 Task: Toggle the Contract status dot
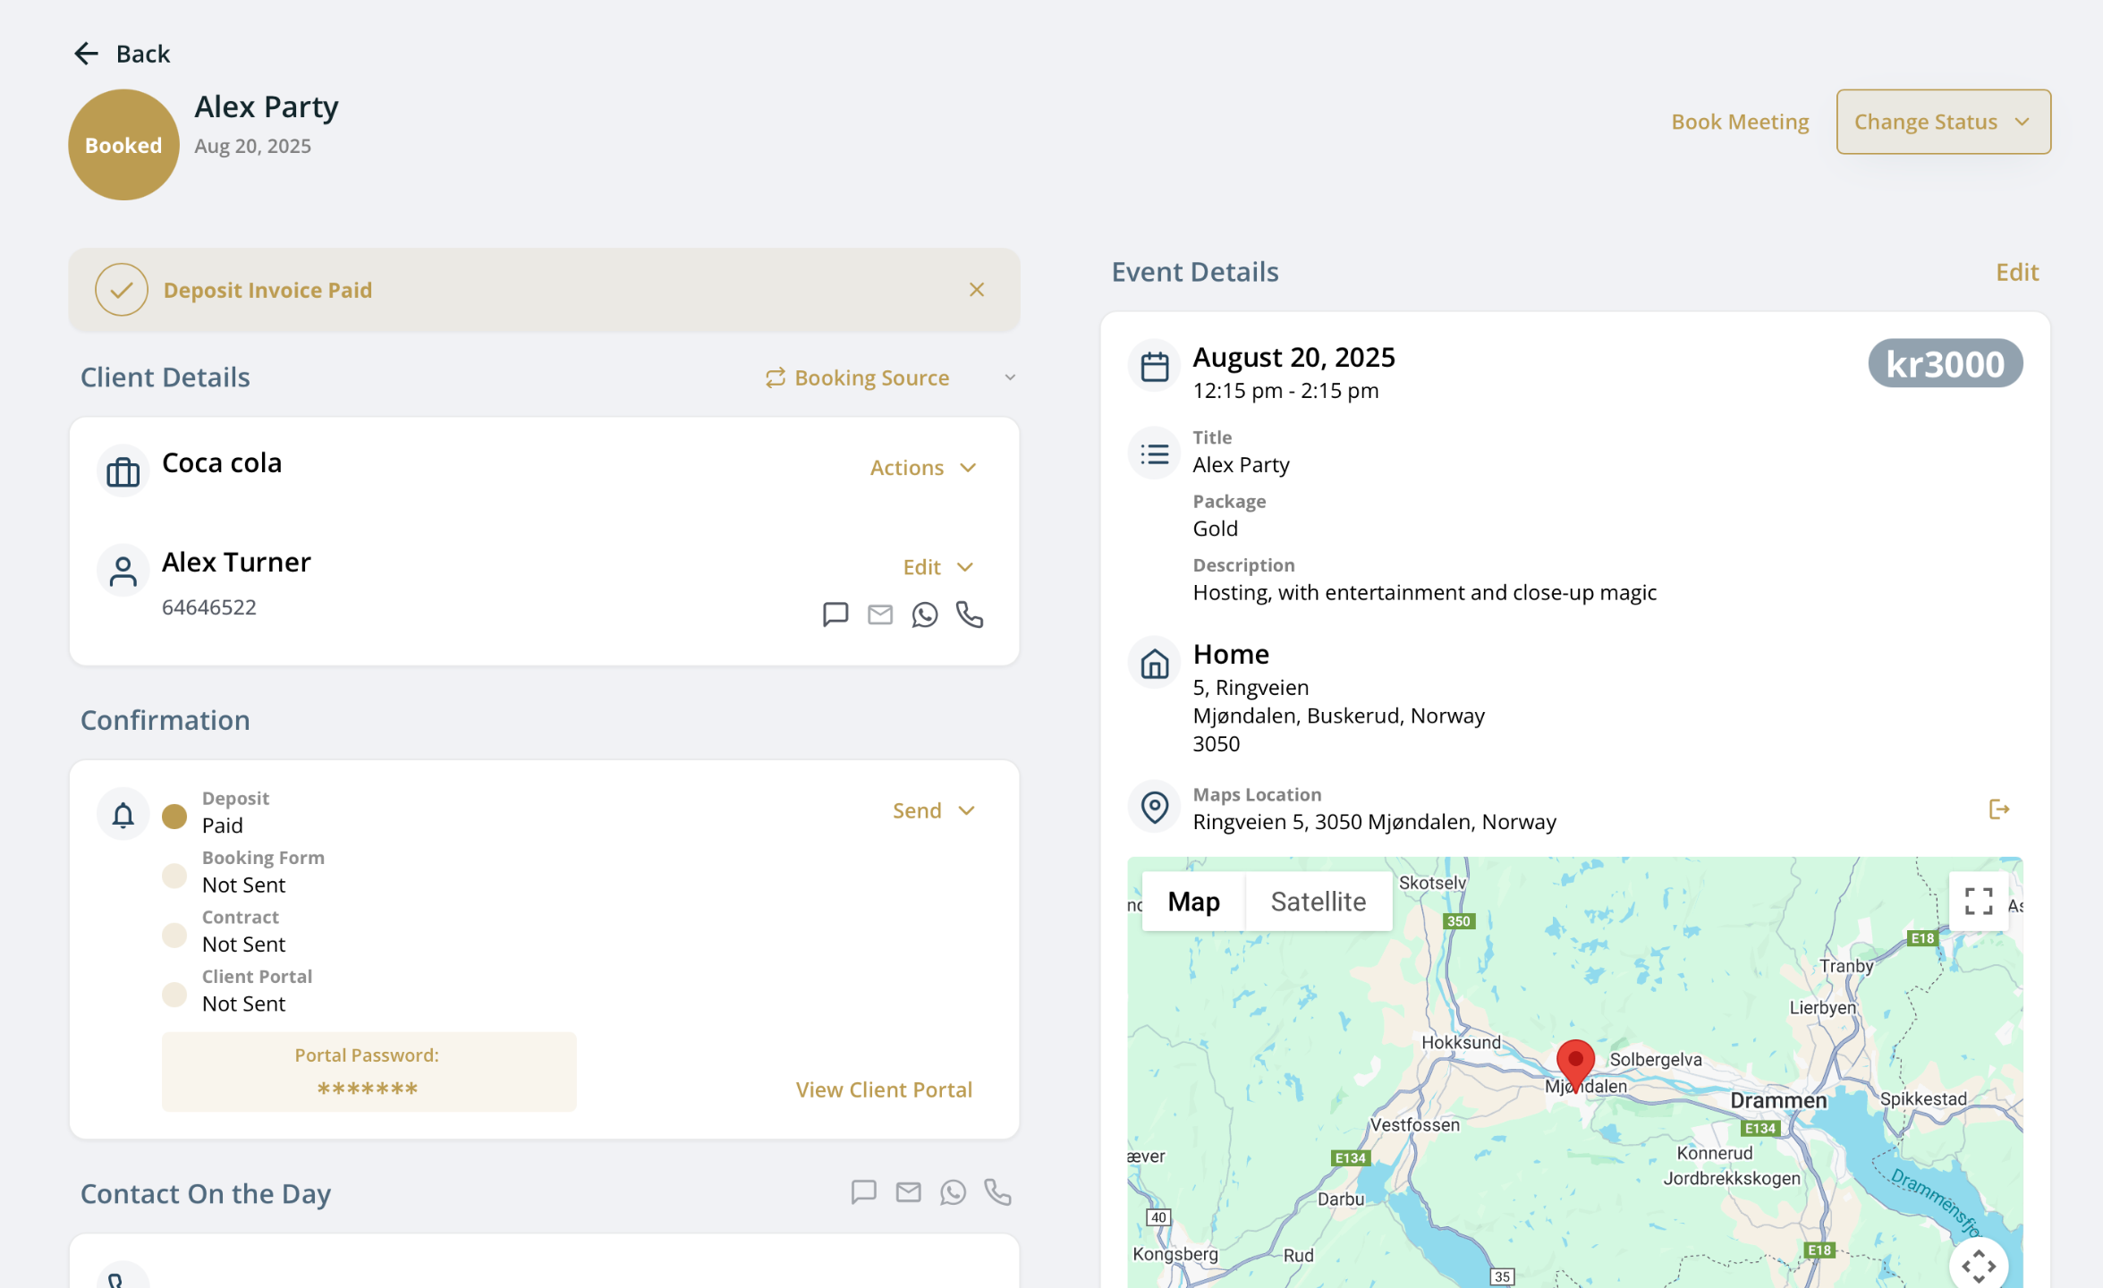pyautogui.click(x=174, y=935)
